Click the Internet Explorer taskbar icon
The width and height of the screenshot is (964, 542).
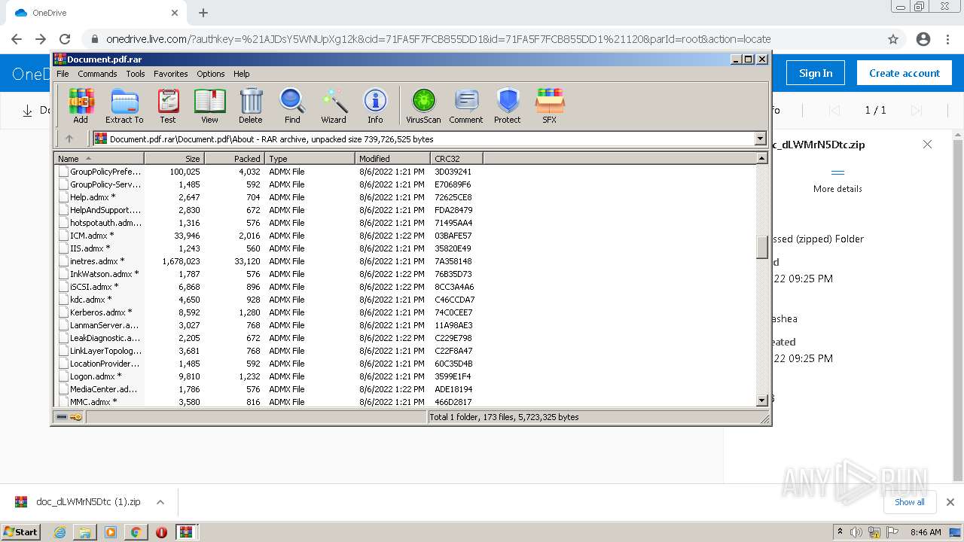point(60,532)
